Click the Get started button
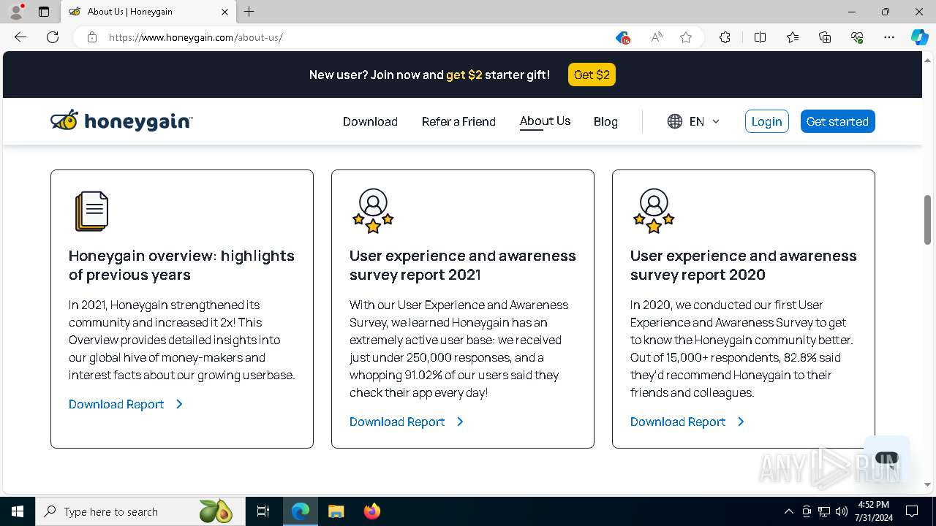The height and width of the screenshot is (526, 936). click(x=837, y=121)
